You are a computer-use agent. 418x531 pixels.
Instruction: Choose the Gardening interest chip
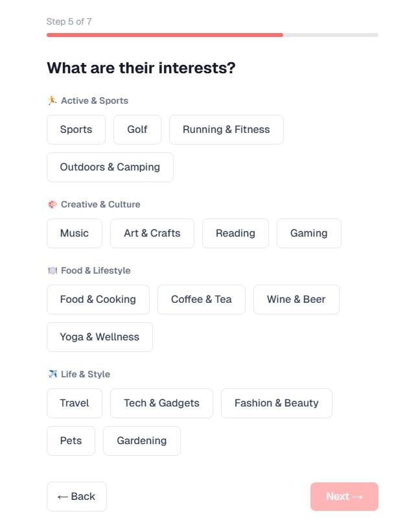click(141, 441)
